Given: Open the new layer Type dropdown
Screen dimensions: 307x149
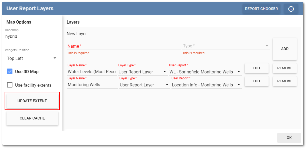Looking at the screenshot, I should (x=226, y=46).
